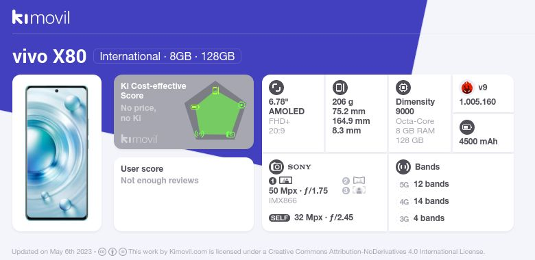
Task: Click the green pentagon score chart
Action: [215, 110]
